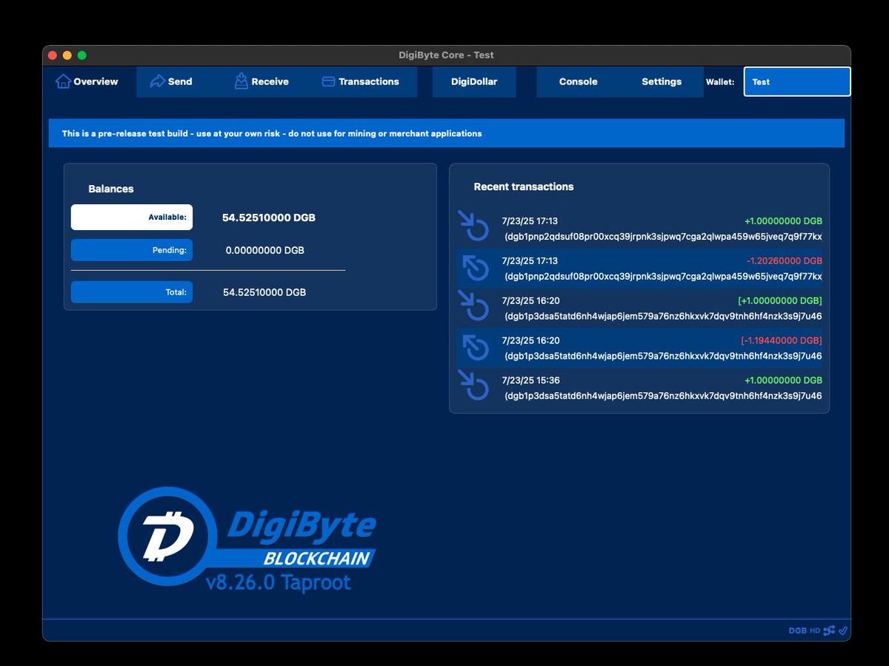Maximize the window with the green button
This screenshot has height=666, width=889.
[x=82, y=55]
